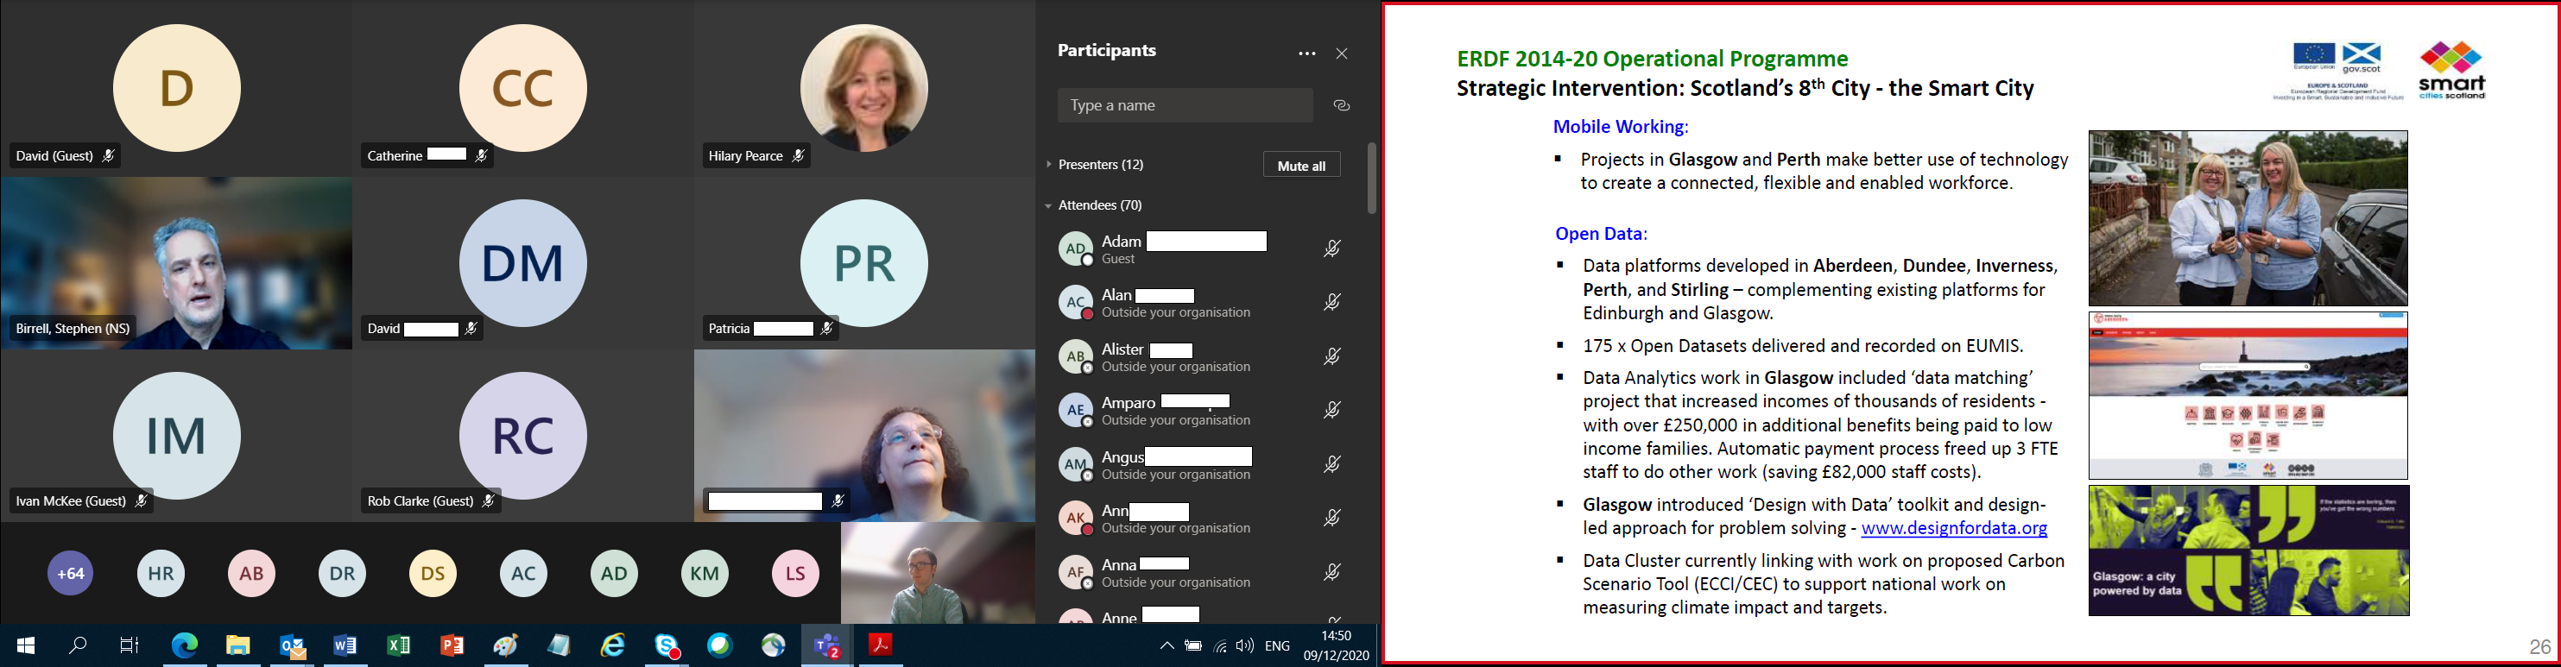Click the participants list scrollbar
This screenshot has height=667, width=2561.
(x=1371, y=179)
